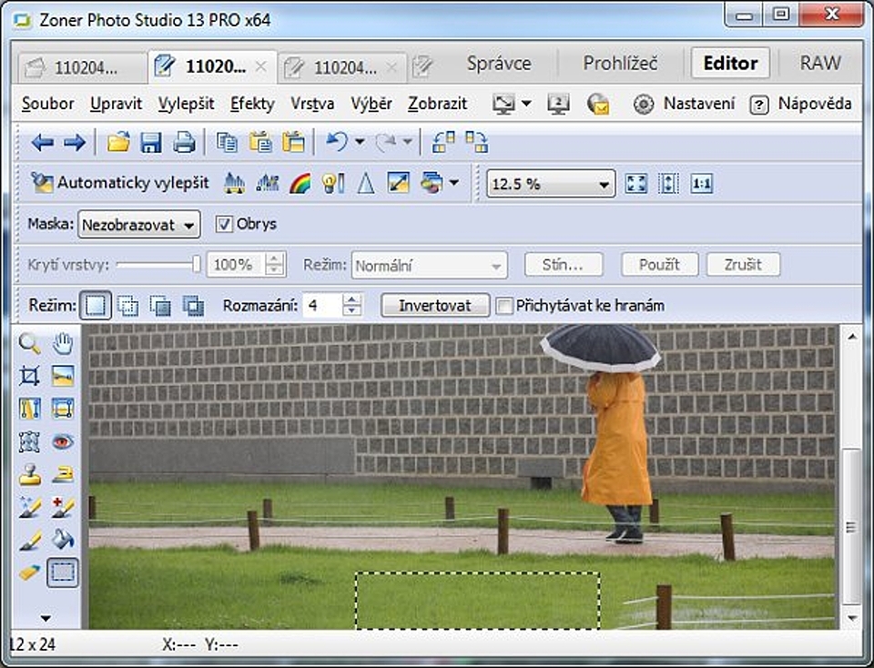Open the Maska Nezobrazovat dropdown

point(138,224)
